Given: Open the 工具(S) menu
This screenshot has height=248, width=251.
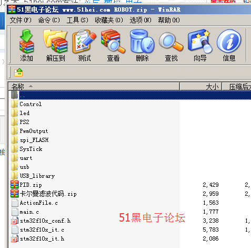Looking at the screenshot, I should tap(77, 20).
